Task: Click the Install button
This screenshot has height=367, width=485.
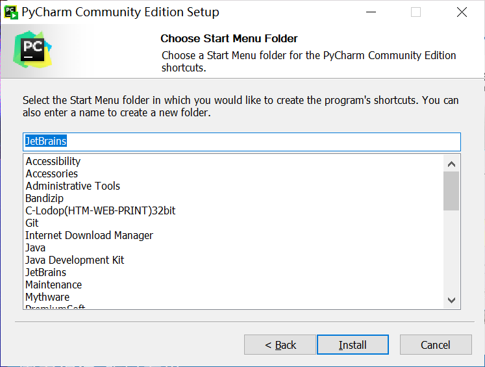Action: 353,344
